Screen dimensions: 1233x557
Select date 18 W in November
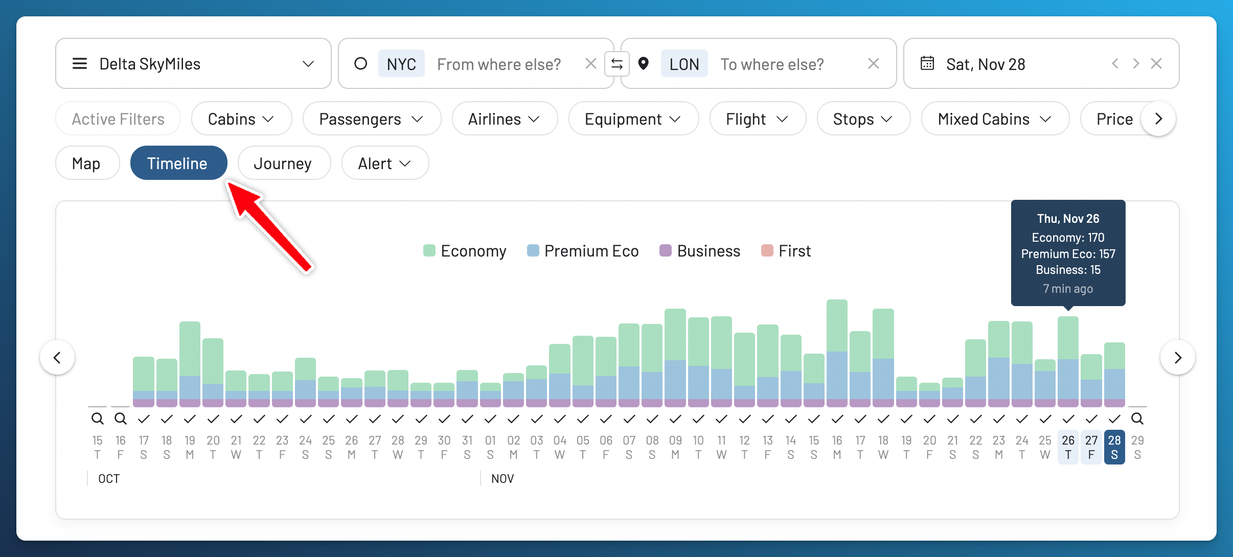883,447
